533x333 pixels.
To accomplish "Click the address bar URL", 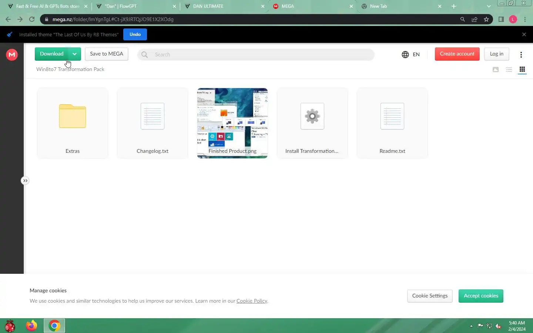I will pos(113,19).
